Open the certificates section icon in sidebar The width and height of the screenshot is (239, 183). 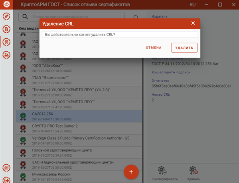tap(6, 42)
